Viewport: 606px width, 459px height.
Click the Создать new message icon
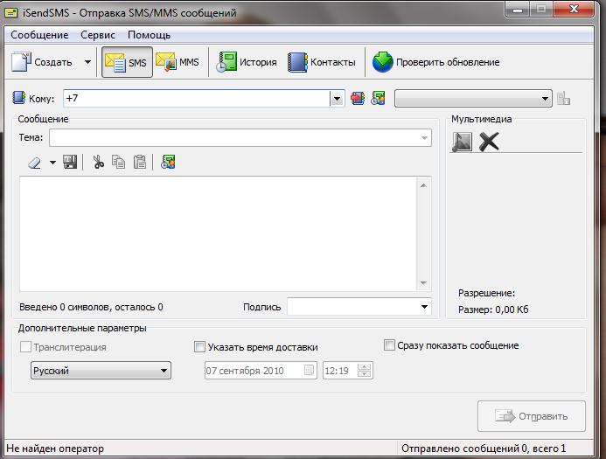click(21, 62)
